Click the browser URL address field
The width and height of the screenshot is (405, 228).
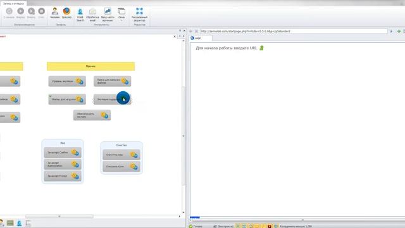coord(294,31)
